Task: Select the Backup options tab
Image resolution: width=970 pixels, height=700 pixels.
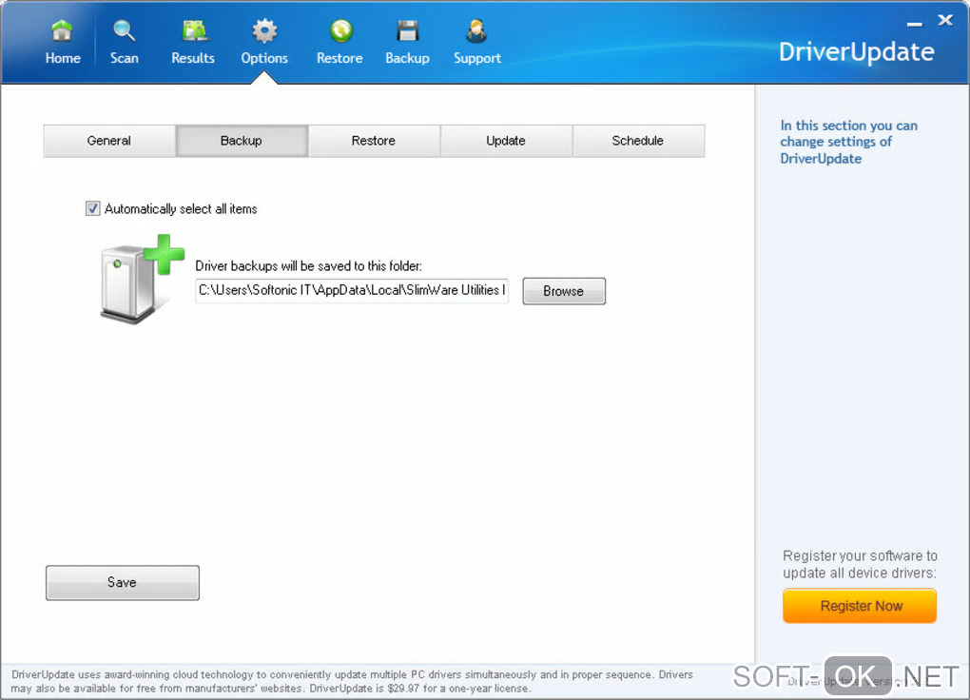Action: point(242,141)
